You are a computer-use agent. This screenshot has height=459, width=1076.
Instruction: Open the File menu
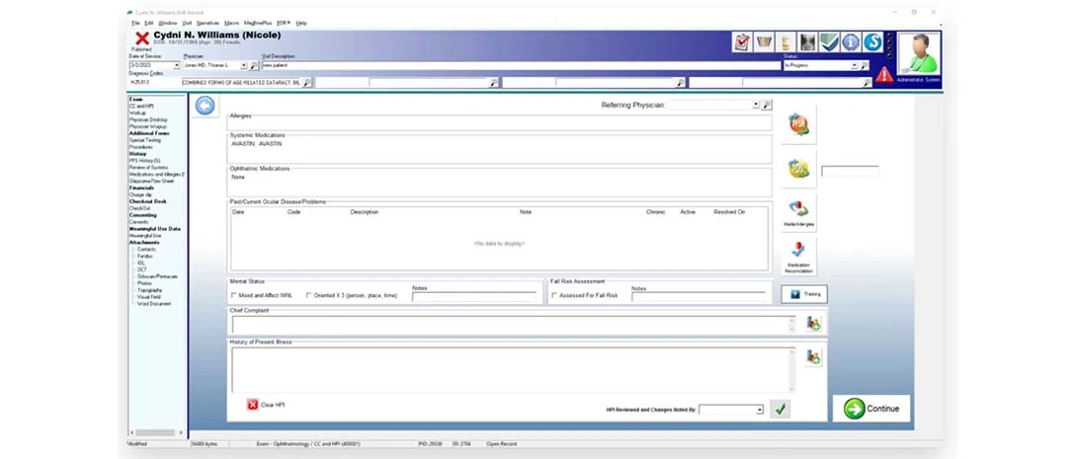[136, 23]
